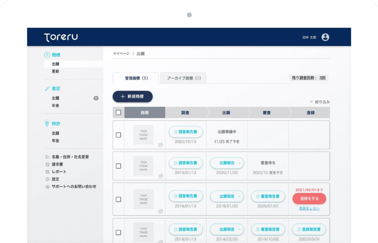Click the マイページ breadcrumb link
The image size is (378, 243).
(x=121, y=53)
